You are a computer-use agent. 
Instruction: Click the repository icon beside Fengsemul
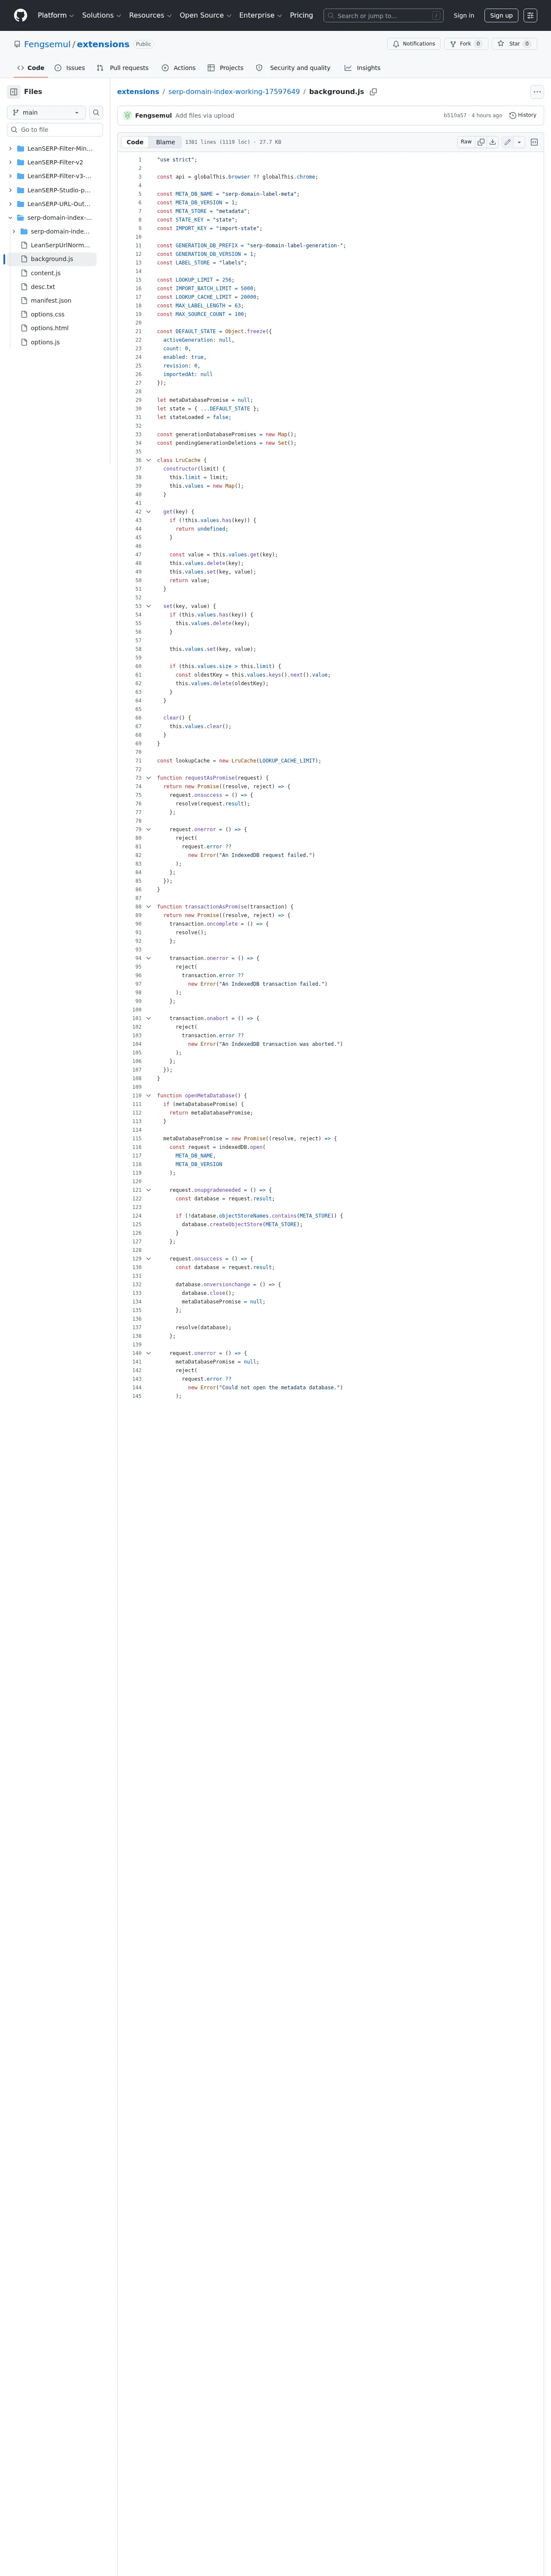(17, 44)
